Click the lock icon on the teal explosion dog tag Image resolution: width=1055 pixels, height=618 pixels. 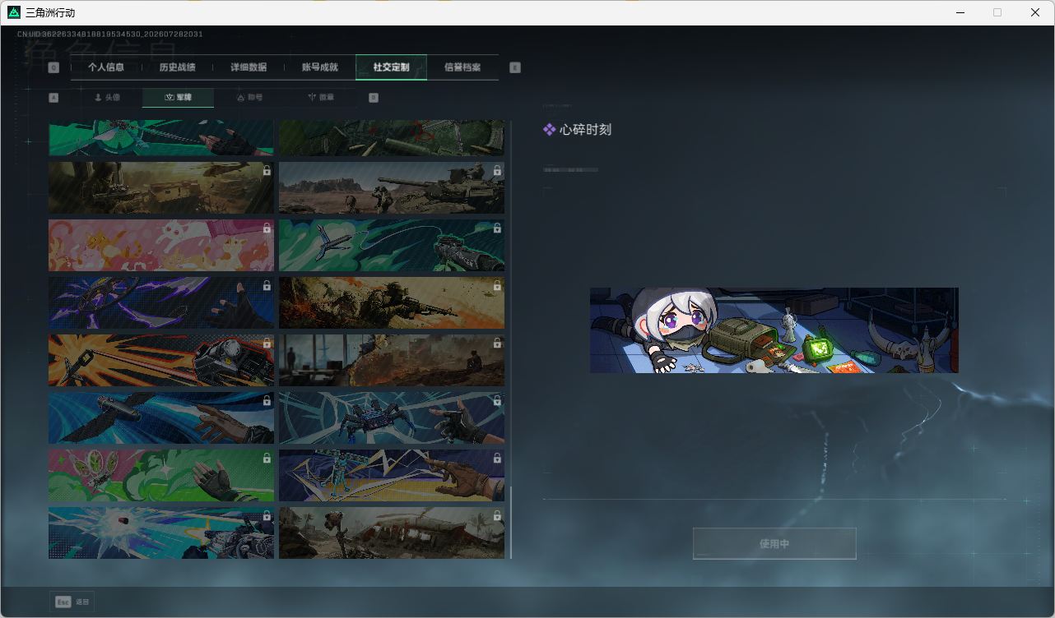(267, 516)
